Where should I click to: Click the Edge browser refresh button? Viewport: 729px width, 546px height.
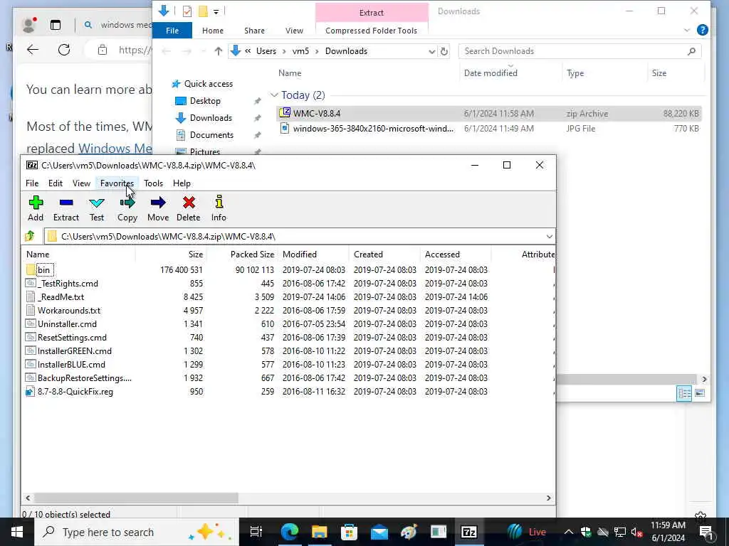point(64,50)
